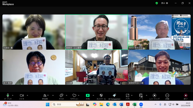Open the 表示 view layout menu

click(164, 3)
